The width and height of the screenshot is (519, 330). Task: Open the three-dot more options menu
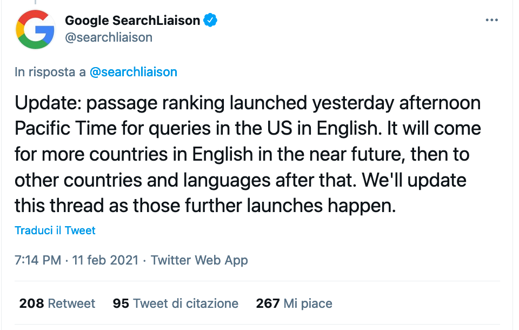coord(491,20)
